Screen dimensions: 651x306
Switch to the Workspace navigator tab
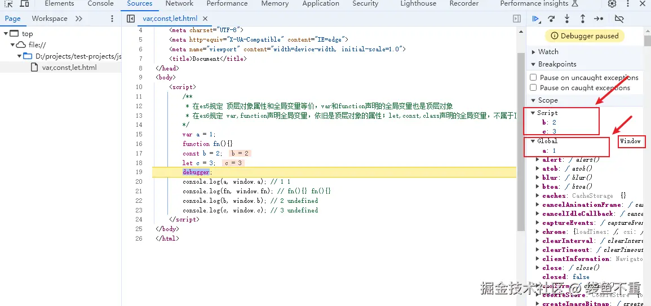pos(50,19)
